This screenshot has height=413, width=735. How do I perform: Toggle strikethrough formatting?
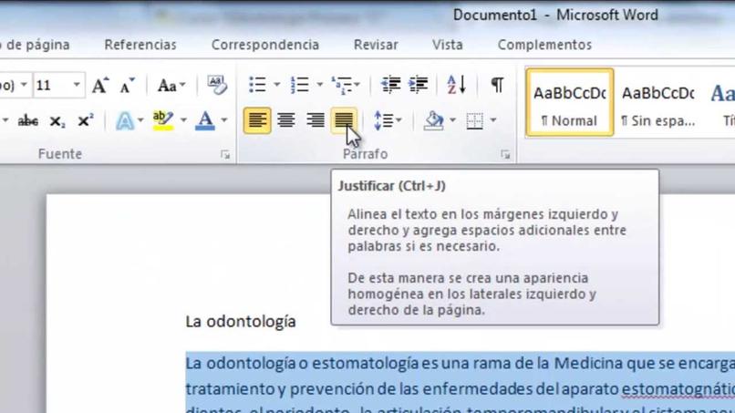click(27, 121)
